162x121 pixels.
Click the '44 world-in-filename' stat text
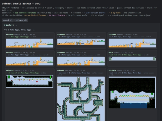pyautogui.click(x=35, y=15)
